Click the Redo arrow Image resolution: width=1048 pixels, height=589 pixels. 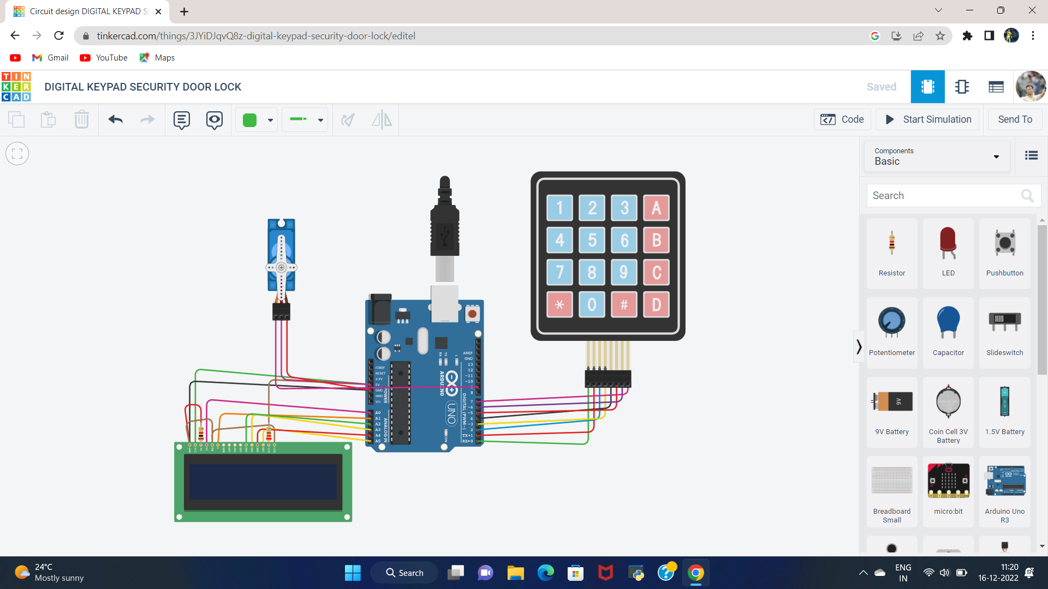147,119
